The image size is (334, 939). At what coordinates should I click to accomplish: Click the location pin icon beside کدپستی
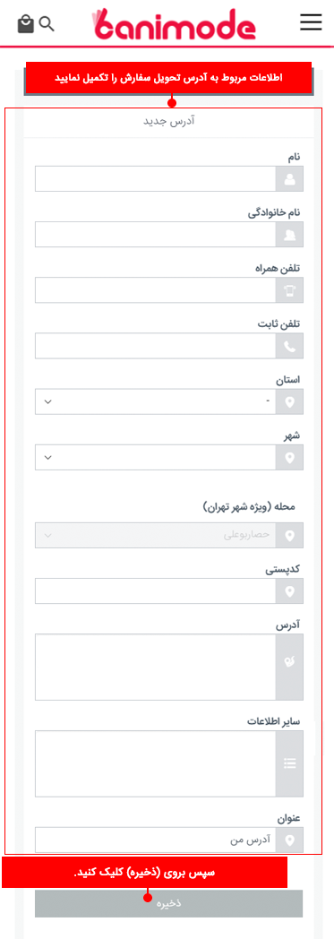point(290,591)
